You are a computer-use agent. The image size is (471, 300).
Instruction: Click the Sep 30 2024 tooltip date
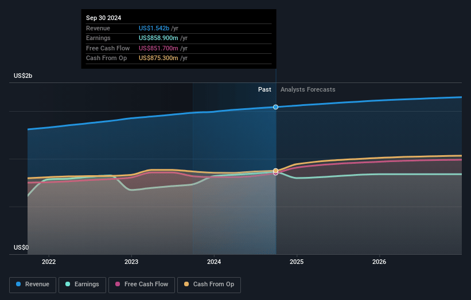104,18
